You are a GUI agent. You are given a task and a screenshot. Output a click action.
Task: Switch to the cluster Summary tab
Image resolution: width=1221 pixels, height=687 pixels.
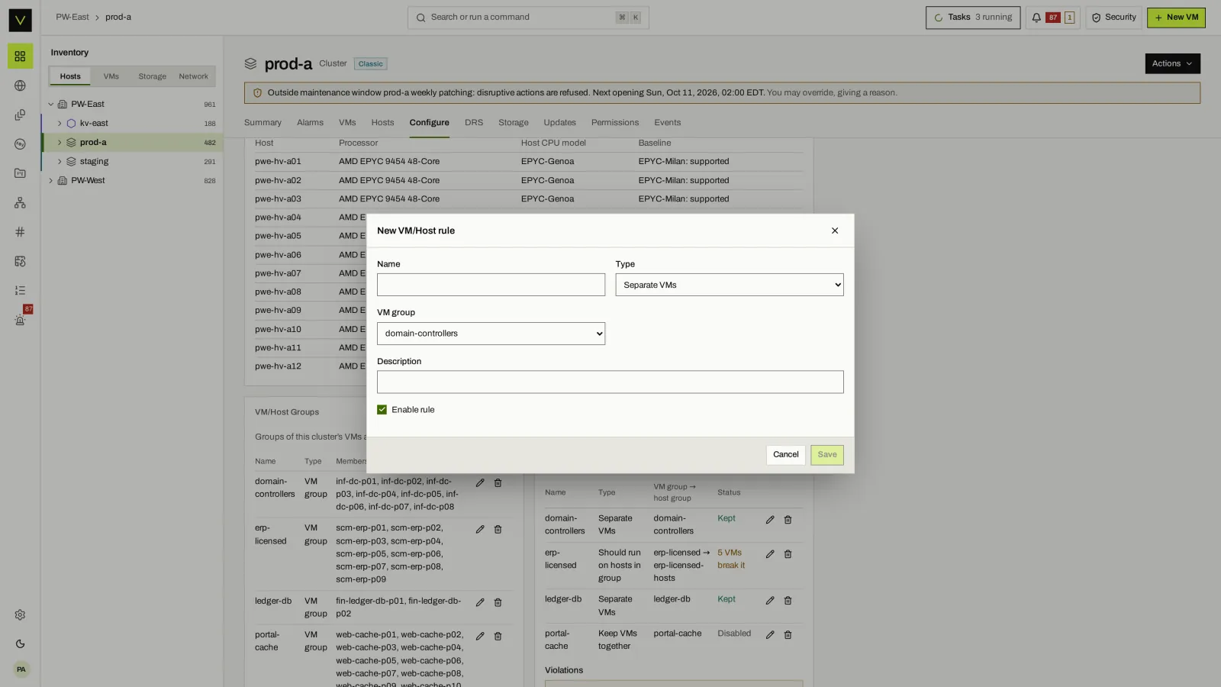263,123
